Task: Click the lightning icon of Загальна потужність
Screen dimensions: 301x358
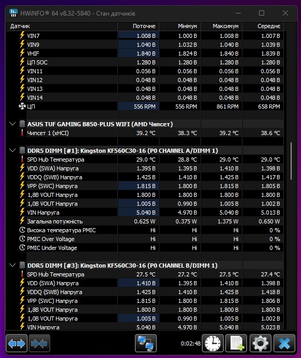Action: point(22,221)
